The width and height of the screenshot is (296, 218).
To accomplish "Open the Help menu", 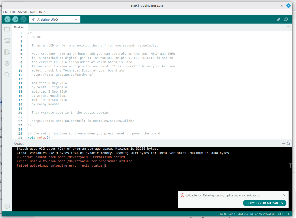I will tap(42, 12).
